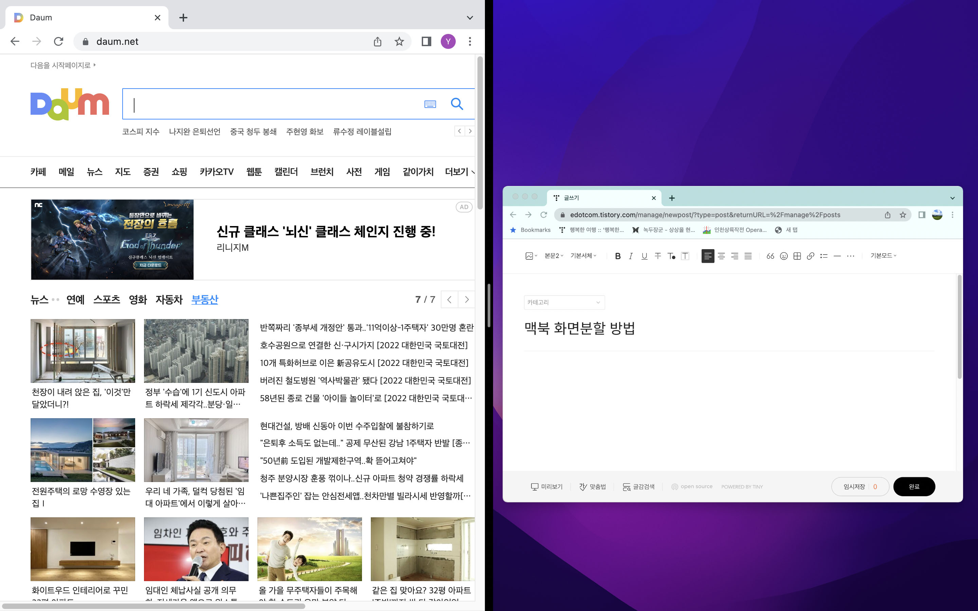
Task: Open the image insert tool in the editor
Action: (530, 255)
